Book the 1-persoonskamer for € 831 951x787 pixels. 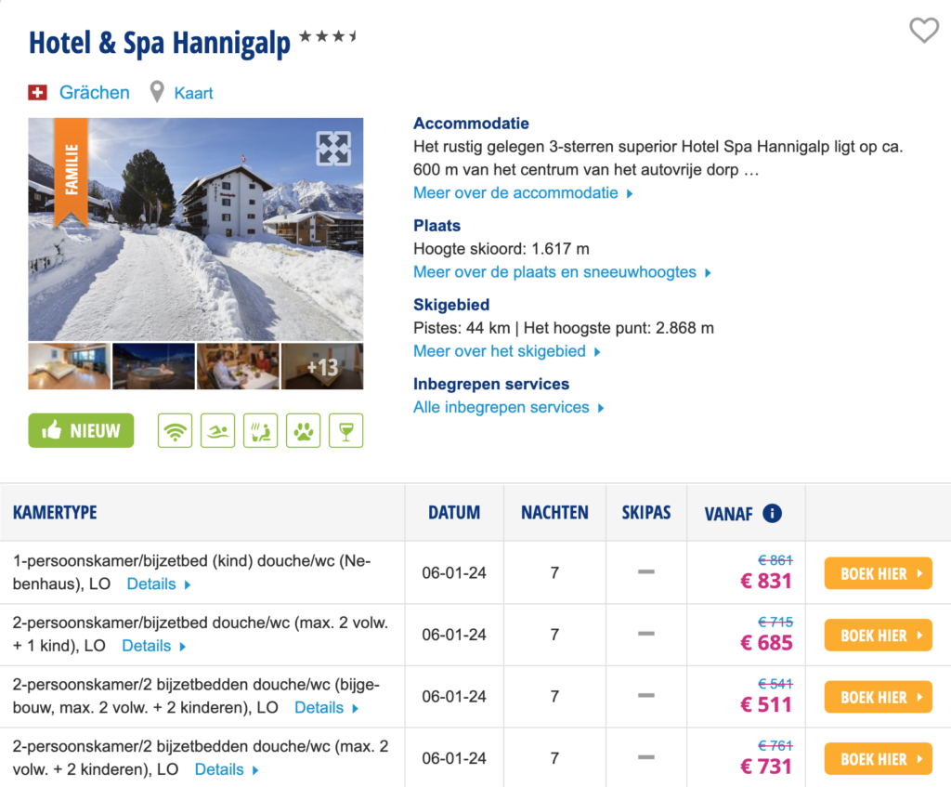coord(878,574)
